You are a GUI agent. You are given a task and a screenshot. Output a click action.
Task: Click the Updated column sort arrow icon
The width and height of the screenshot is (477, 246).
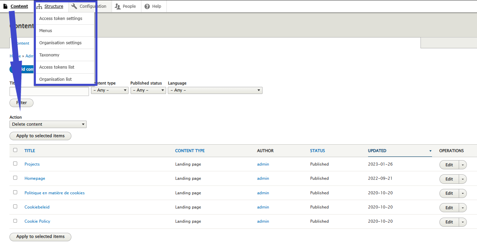pos(430,151)
